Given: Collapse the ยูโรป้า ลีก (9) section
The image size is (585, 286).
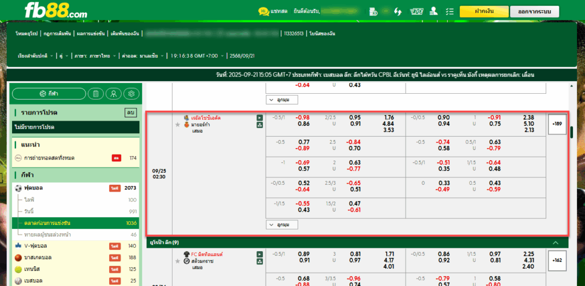Looking at the screenshot, I should coord(555,243).
